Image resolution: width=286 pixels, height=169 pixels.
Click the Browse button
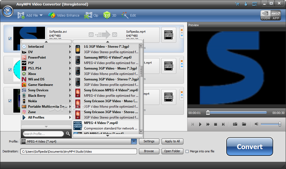pyautogui.click(x=149, y=151)
